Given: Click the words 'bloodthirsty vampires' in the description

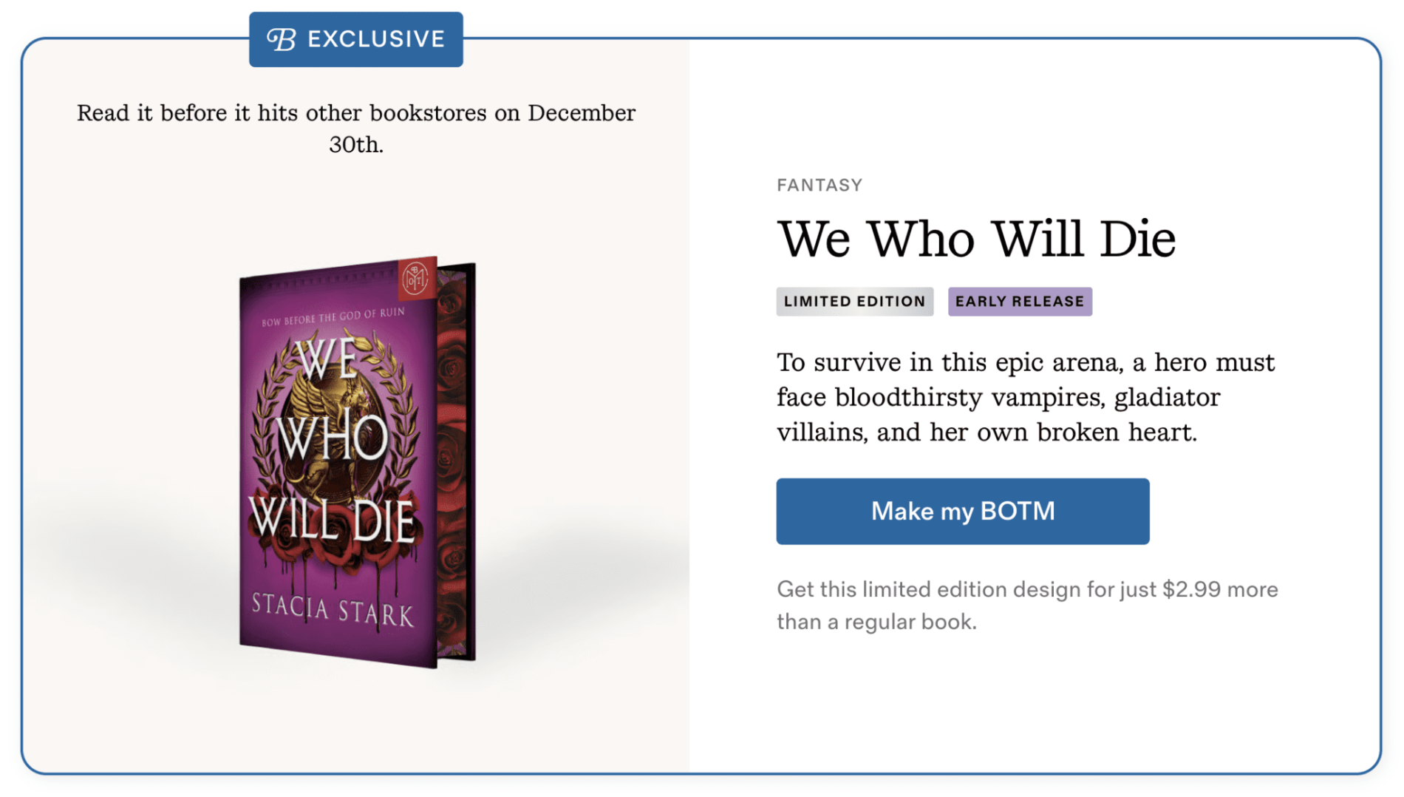Looking at the screenshot, I should [969, 398].
